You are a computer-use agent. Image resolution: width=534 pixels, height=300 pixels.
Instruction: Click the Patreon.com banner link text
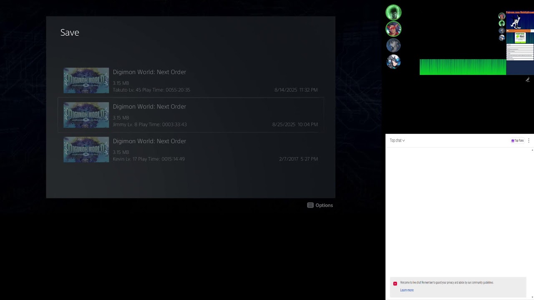[520, 12]
